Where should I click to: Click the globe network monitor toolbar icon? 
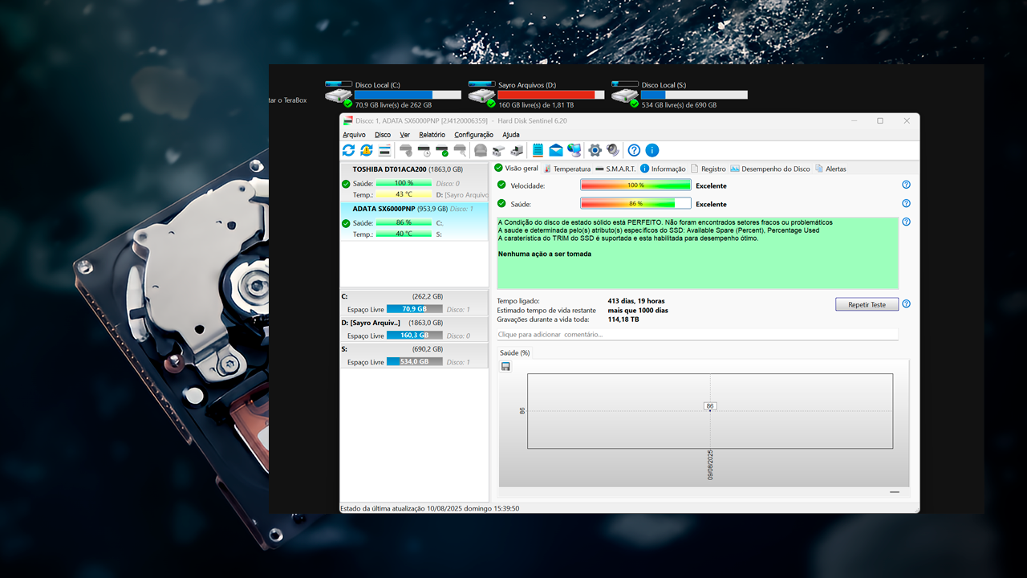click(574, 150)
